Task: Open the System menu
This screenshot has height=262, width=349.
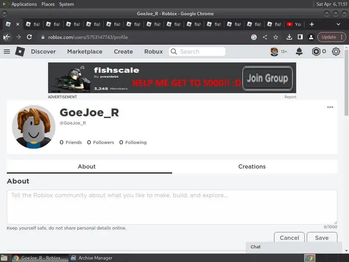Action: tap(66, 4)
